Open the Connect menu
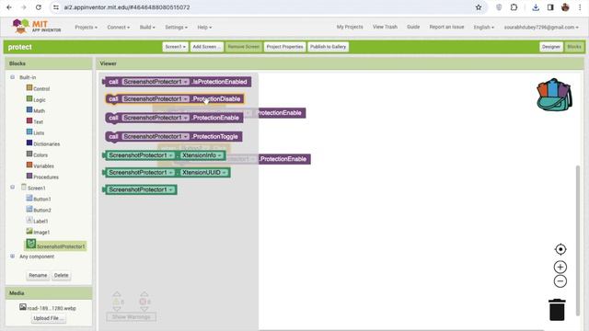589x331 pixels. tap(119, 27)
